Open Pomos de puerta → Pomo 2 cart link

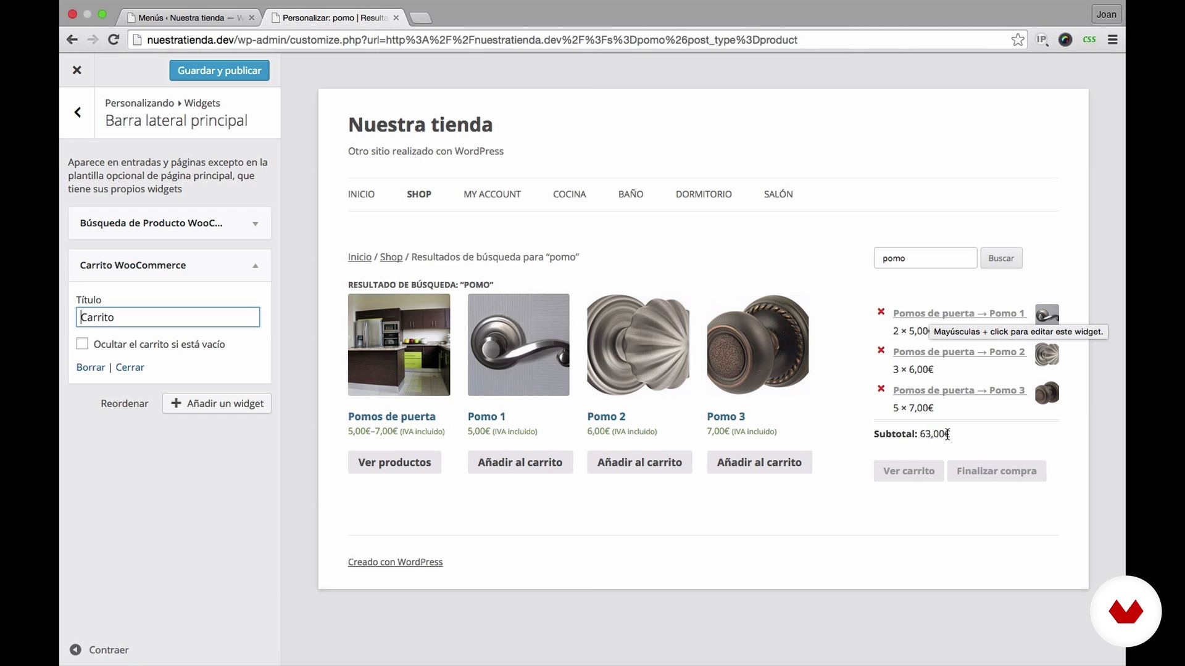959,351
